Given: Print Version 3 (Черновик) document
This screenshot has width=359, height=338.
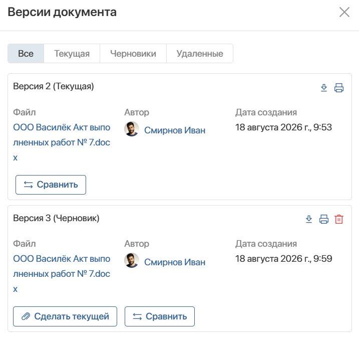Looking at the screenshot, I should point(324,219).
